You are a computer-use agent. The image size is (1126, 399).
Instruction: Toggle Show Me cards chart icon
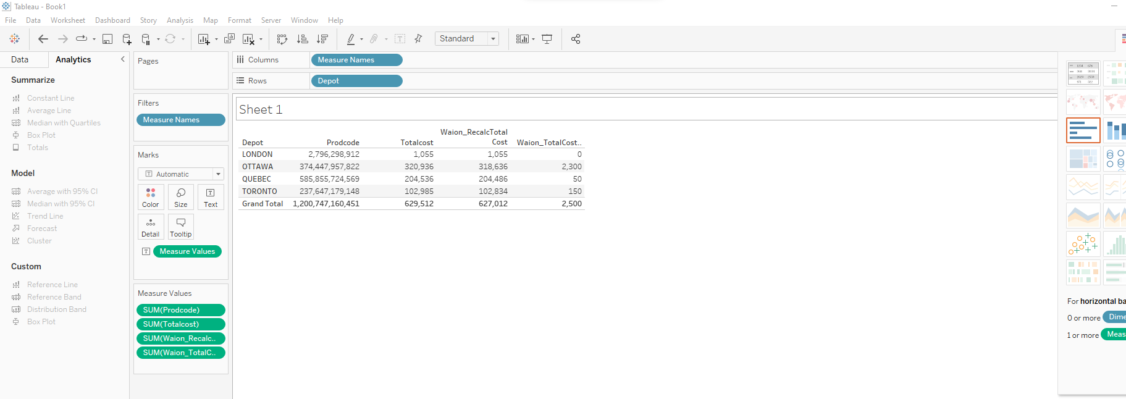522,39
